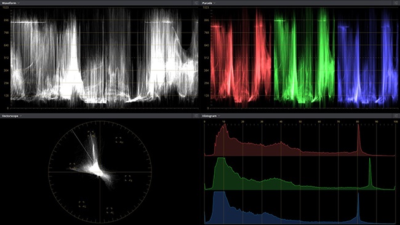This screenshot has width=400, height=225.
Task: Click the green channel in the Parade
Action: 305,57
